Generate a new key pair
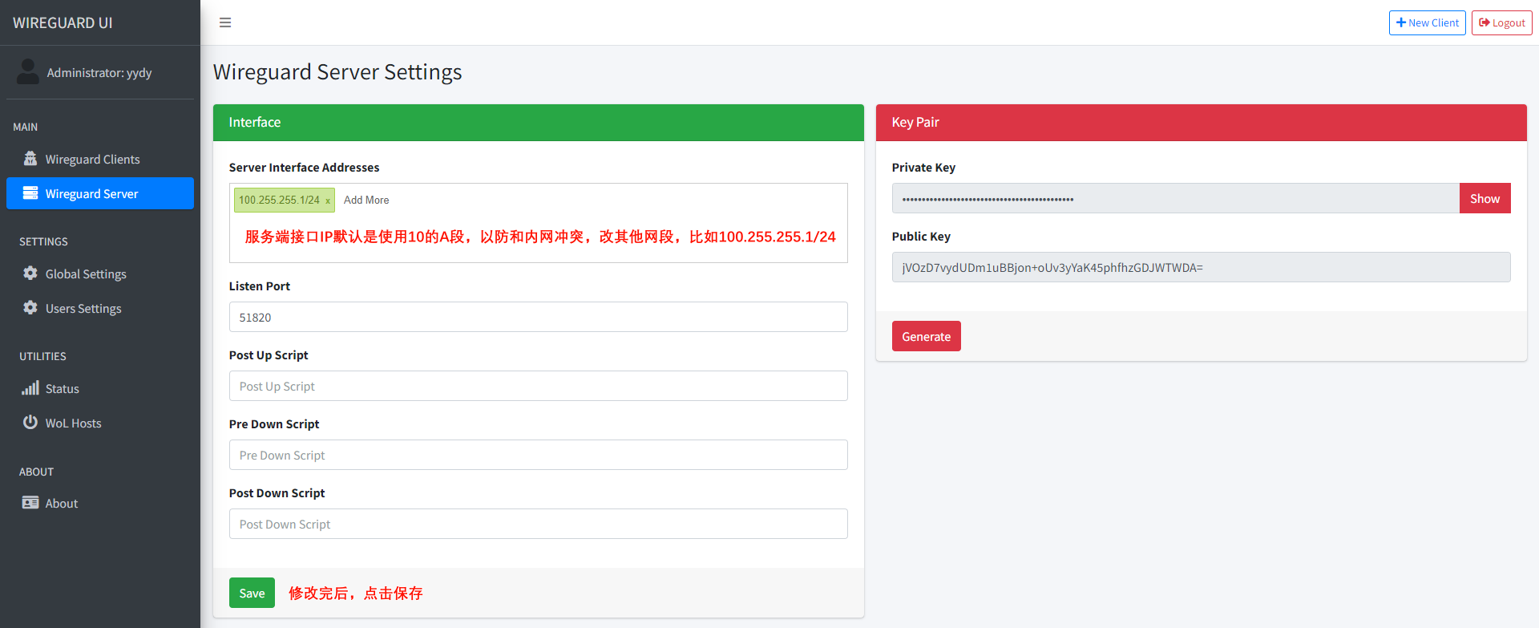Viewport: 1539px width, 628px height. [x=927, y=336]
